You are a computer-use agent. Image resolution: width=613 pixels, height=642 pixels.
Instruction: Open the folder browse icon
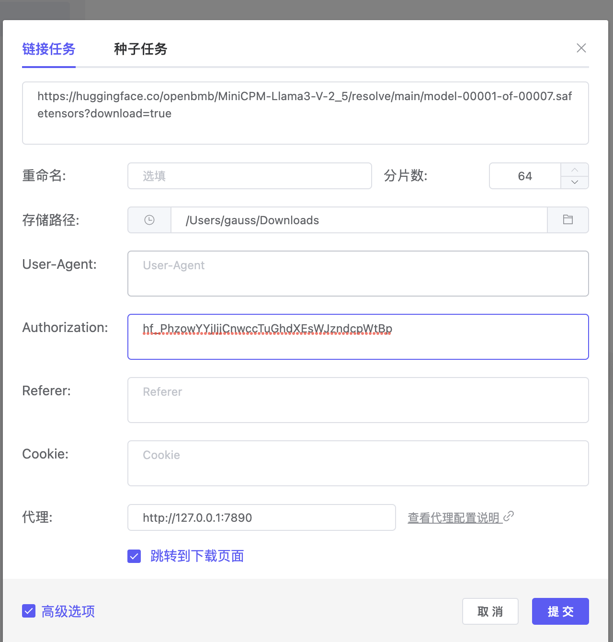pos(568,220)
